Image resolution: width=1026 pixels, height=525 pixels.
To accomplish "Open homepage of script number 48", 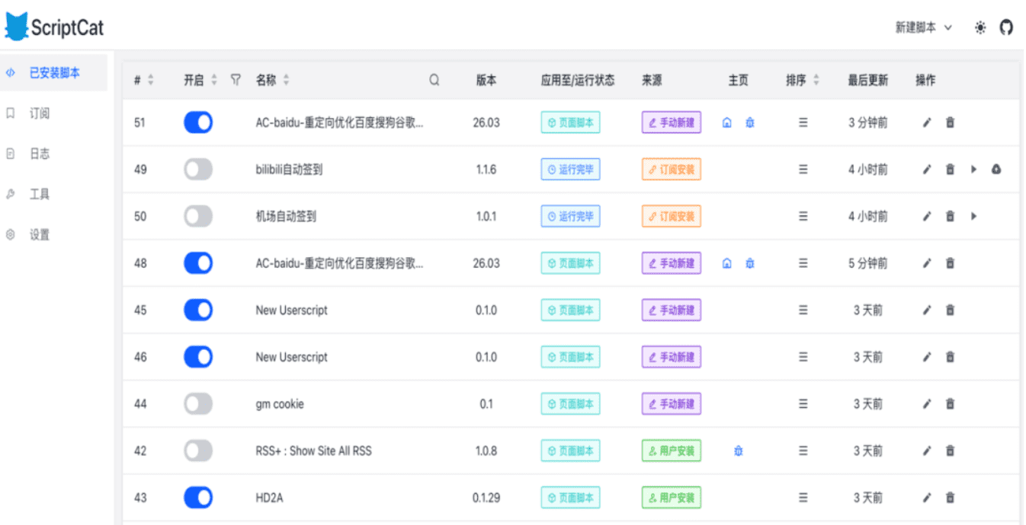I will (727, 263).
